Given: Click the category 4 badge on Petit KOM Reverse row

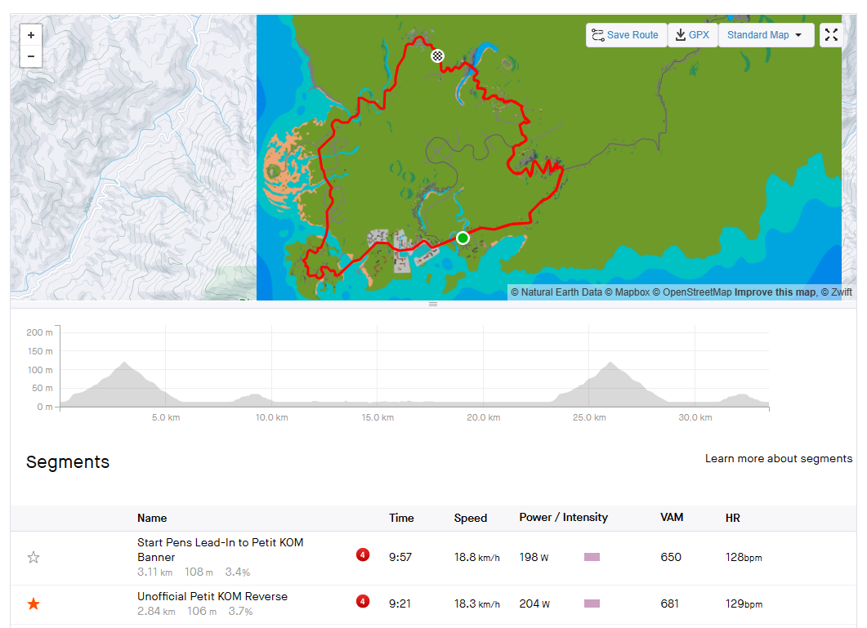Looking at the screenshot, I should click(x=363, y=601).
